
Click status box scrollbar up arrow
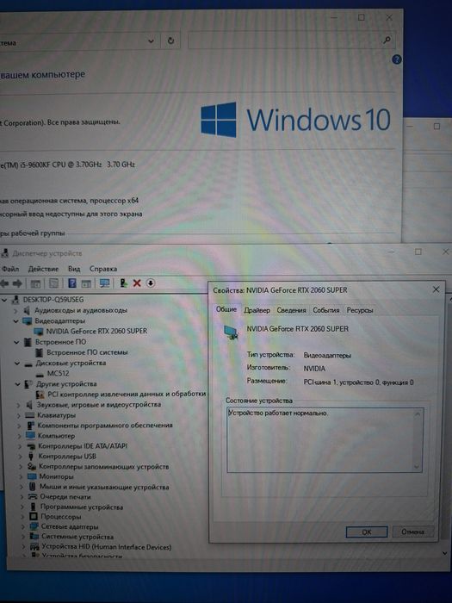pyautogui.click(x=418, y=413)
